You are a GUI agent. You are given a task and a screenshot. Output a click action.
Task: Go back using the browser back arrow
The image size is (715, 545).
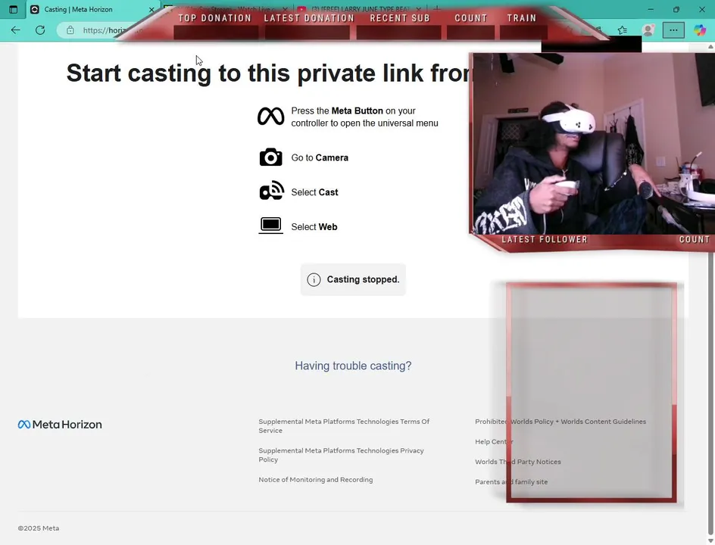(x=15, y=30)
